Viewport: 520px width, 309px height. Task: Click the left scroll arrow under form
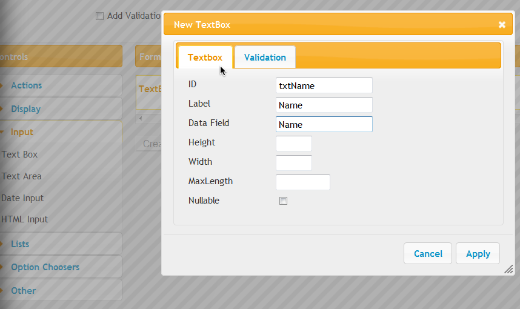(x=141, y=118)
